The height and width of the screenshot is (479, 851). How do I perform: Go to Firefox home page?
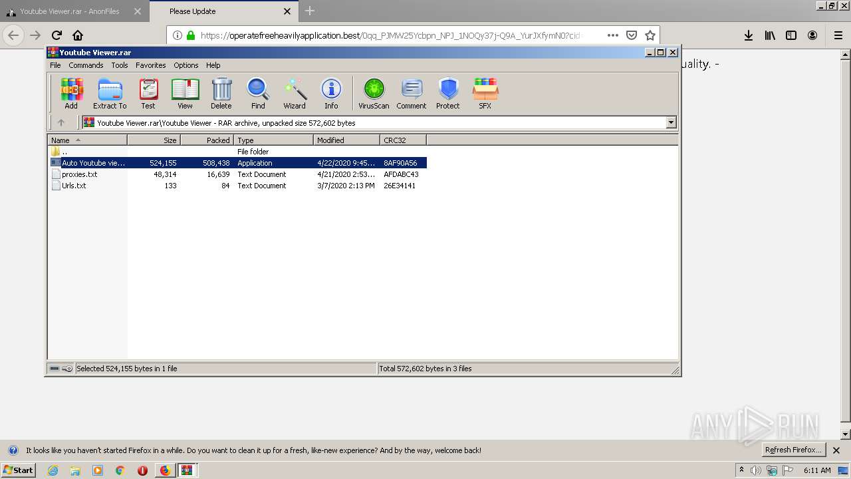point(78,35)
